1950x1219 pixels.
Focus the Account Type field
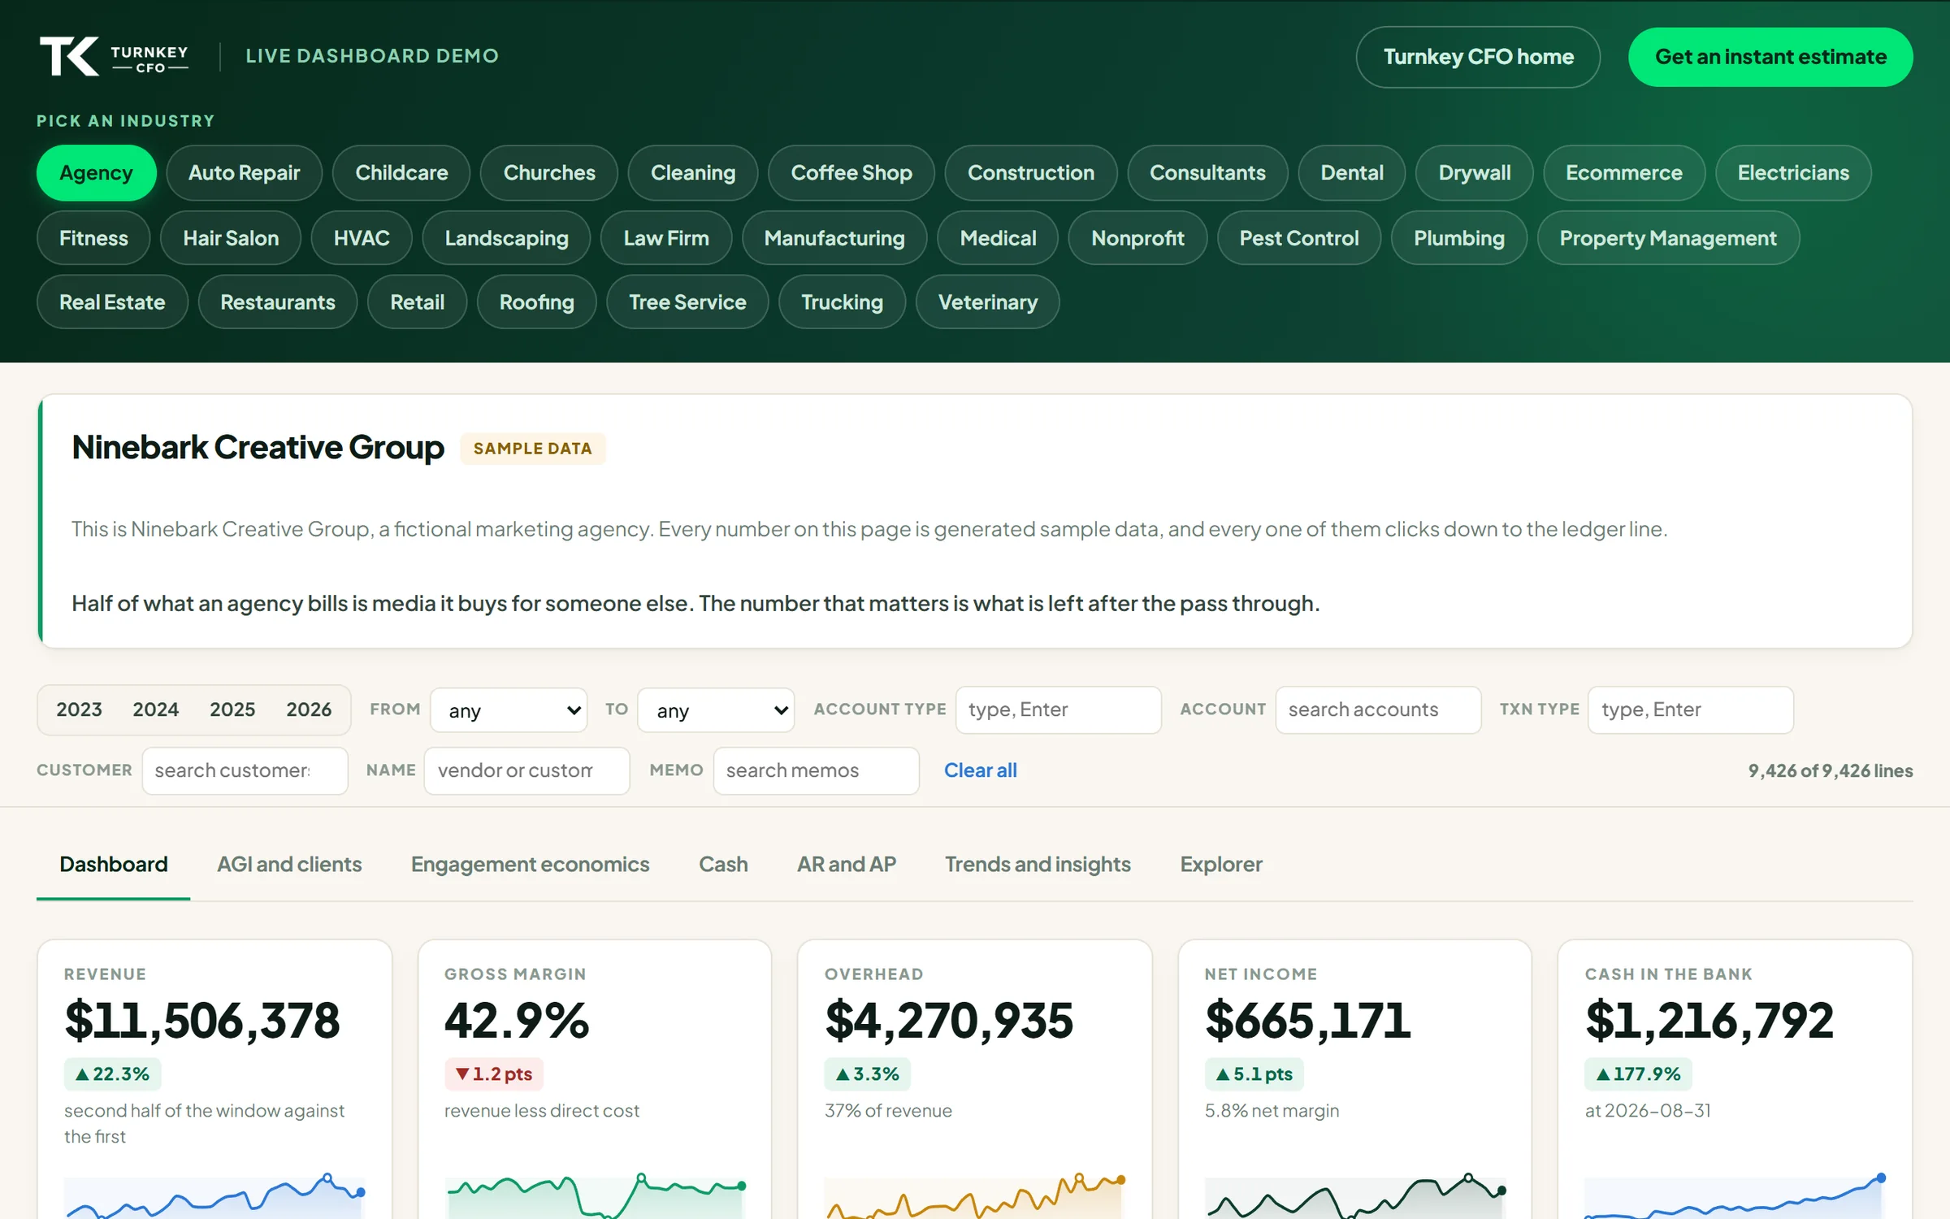pos(1058,710)
